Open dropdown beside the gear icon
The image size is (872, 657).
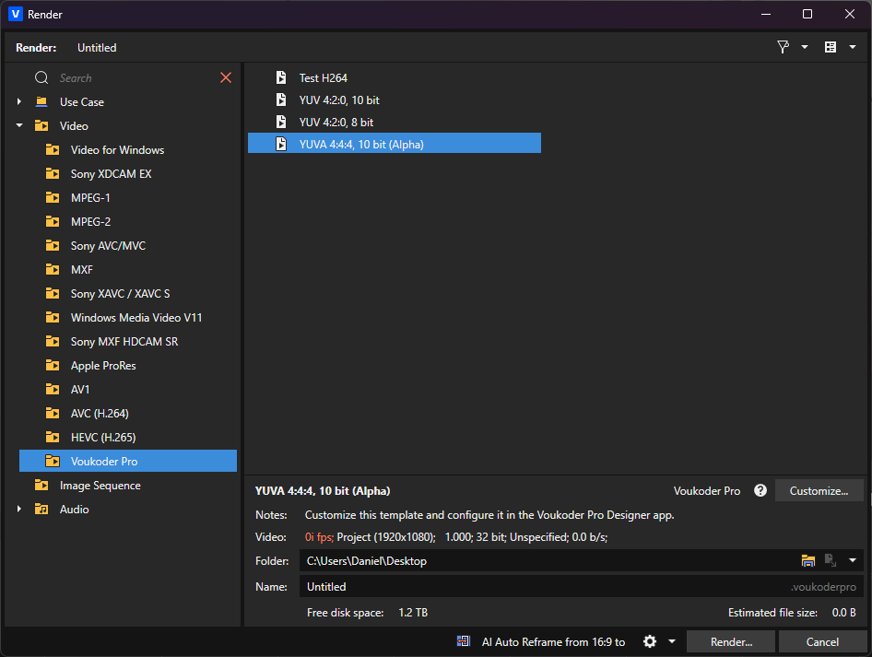click(672, 641)
